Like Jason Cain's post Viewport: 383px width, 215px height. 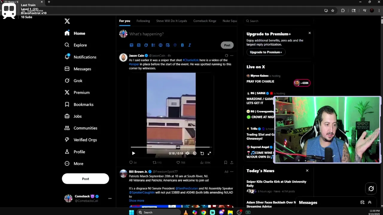pos(180,162)
